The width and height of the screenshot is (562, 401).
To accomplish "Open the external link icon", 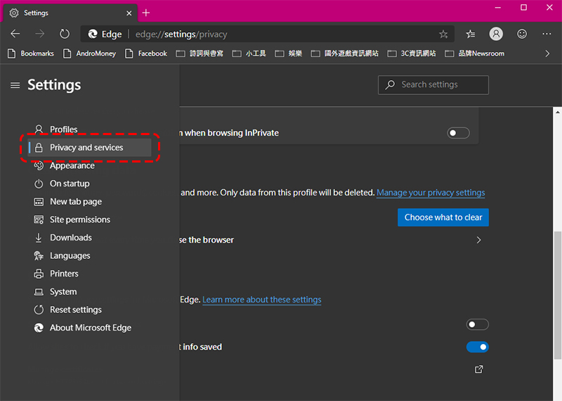I will pos(479,369).
